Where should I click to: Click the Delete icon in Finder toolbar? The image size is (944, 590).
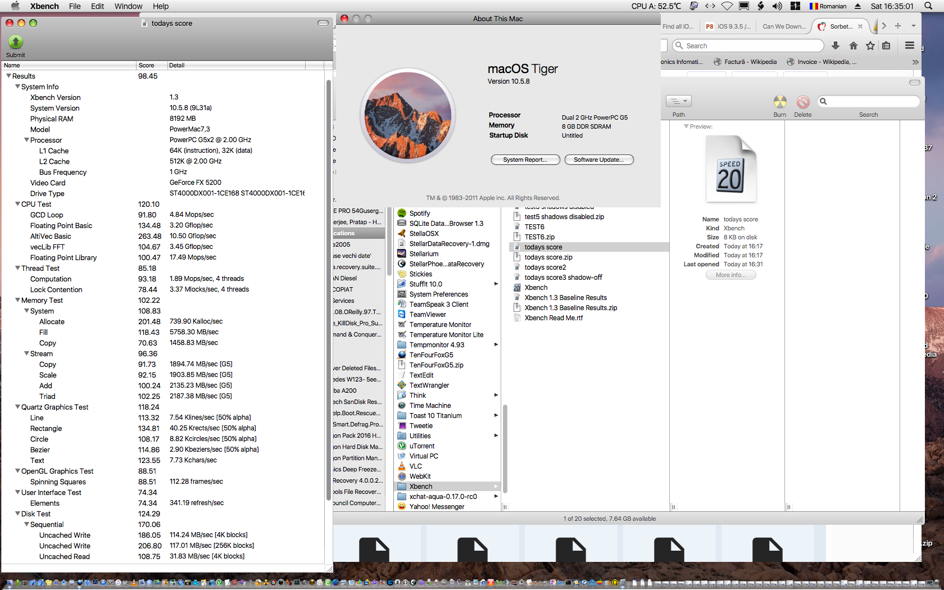[x=803, y=102]
